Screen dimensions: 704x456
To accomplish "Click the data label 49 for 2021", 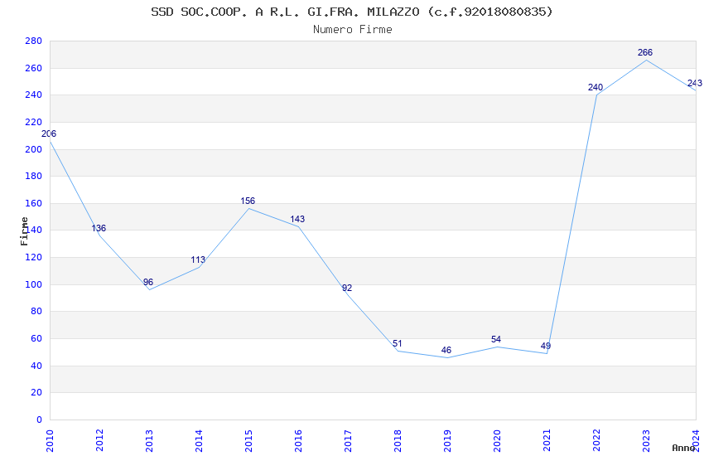I will click(546, 347).
